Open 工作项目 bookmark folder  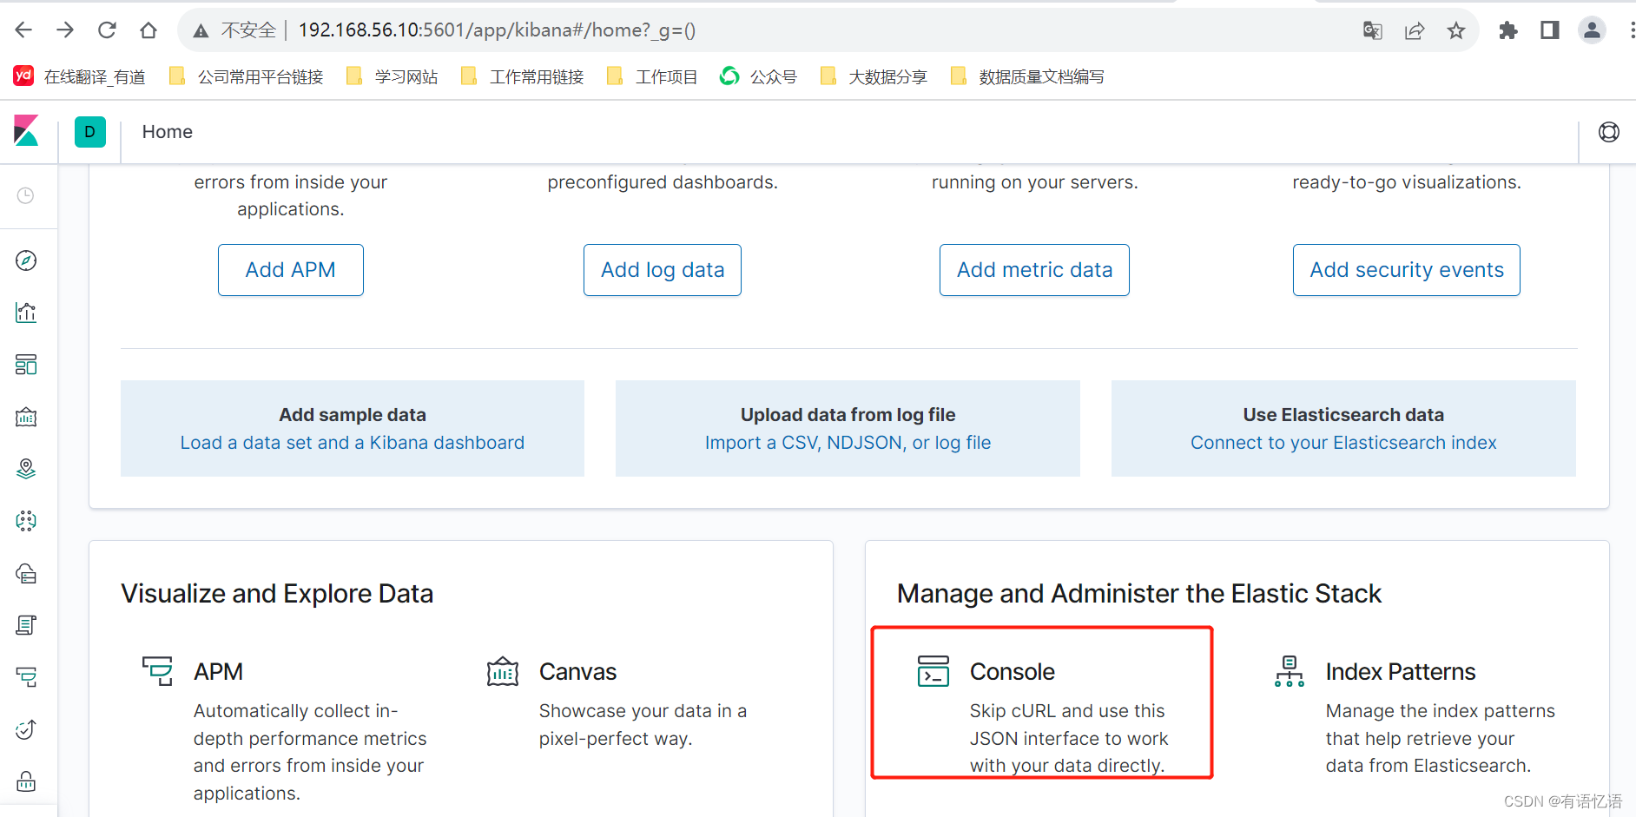[x=652, y=76]
